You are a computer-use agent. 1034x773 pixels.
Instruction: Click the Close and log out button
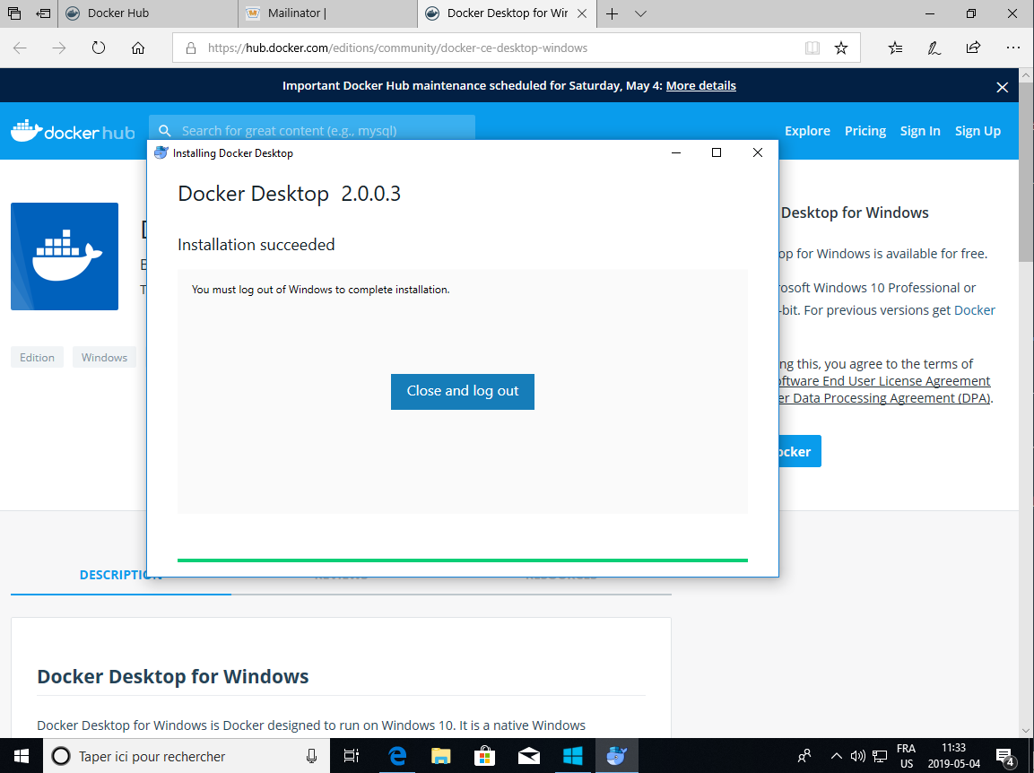point(462,391)
